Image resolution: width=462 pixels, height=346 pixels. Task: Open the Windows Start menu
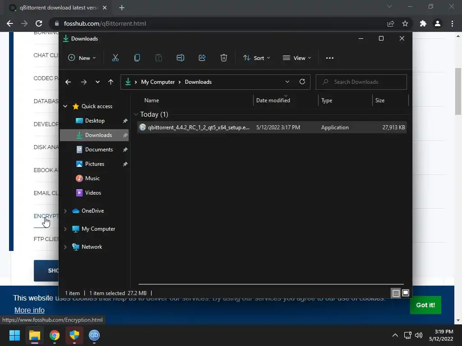(14, 335)
